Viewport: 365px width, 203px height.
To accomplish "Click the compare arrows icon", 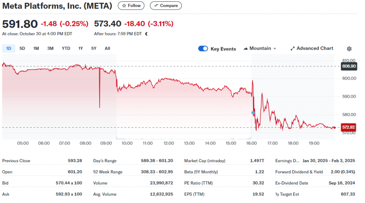I will tap(156, 5).
